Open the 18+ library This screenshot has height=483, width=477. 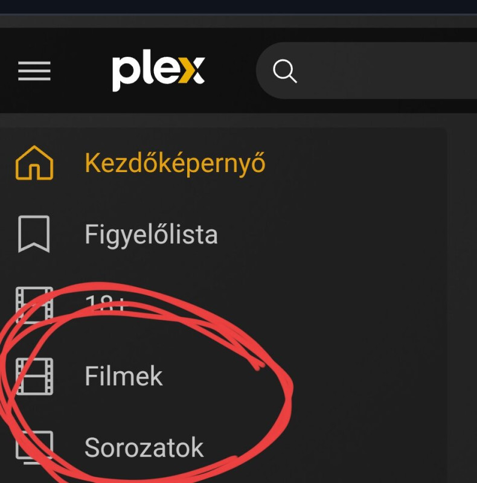point(105,305)
